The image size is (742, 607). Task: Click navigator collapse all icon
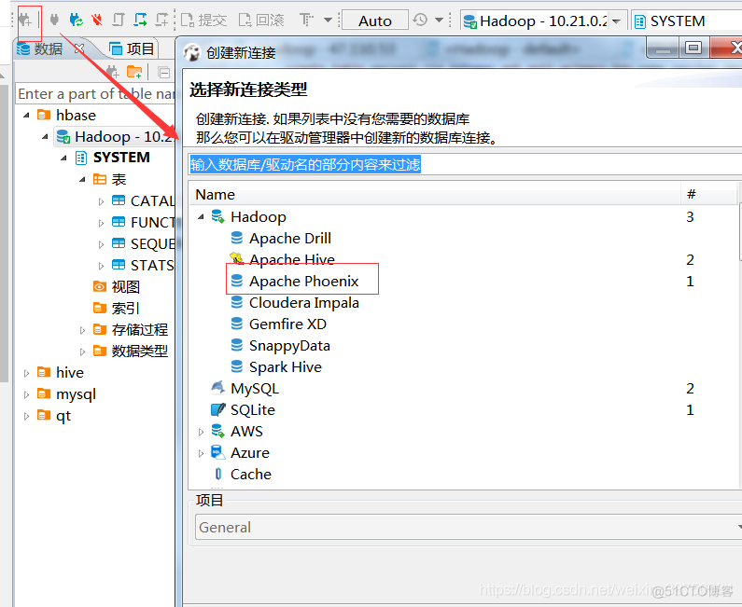click(x=164, y=73)
